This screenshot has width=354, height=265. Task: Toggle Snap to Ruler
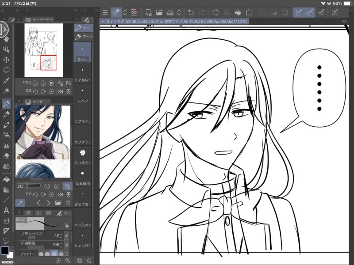pyautogui.click(x=298, y=12)
